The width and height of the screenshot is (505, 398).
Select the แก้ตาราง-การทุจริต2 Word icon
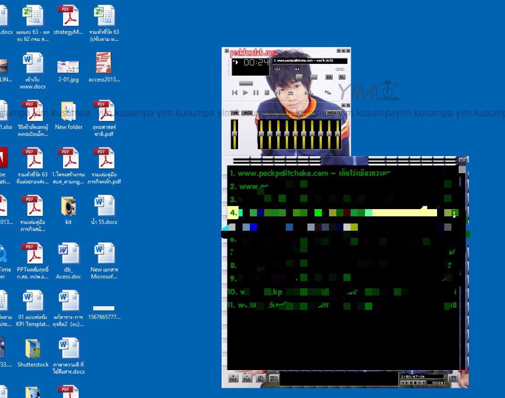[68, 308]
